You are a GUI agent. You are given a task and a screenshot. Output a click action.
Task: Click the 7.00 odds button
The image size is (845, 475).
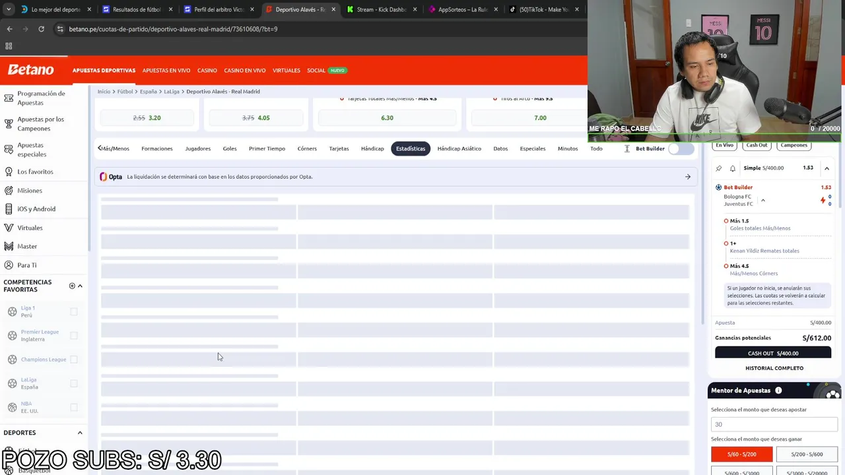[540, 118]
